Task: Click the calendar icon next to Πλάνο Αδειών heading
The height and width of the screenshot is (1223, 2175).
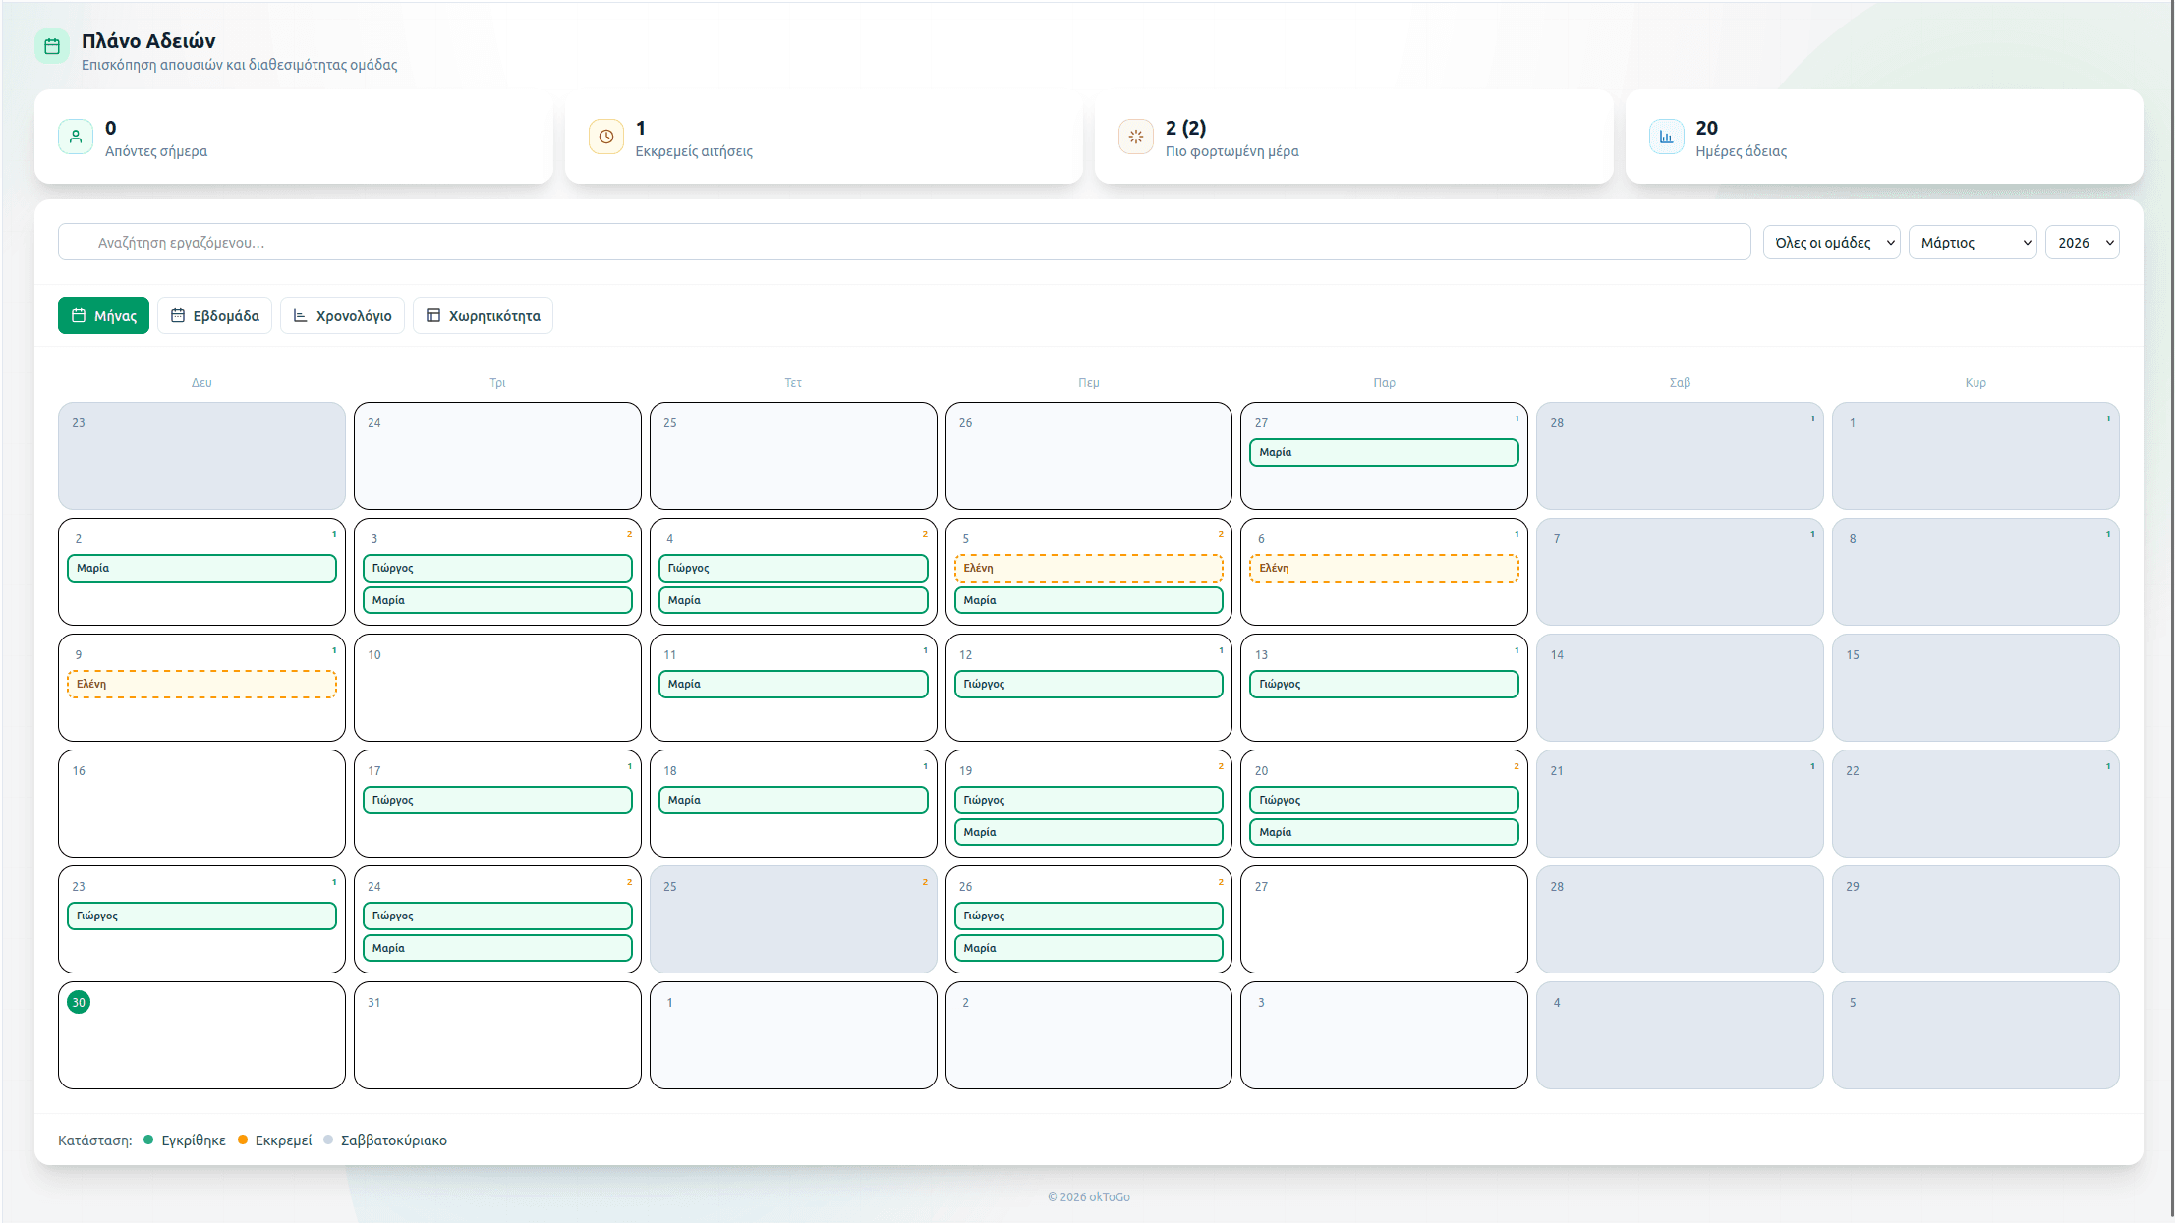Action: (x=52, y=45)
